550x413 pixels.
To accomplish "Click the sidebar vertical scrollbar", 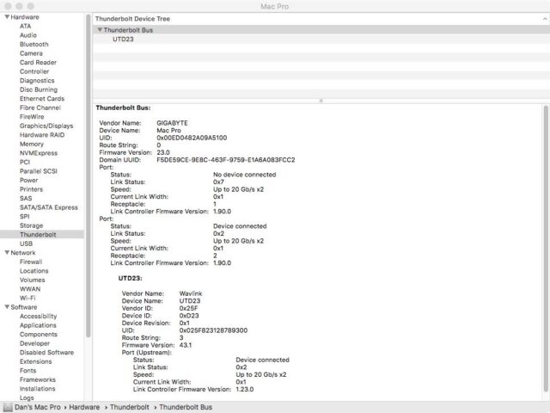I will tap(88, 176).
